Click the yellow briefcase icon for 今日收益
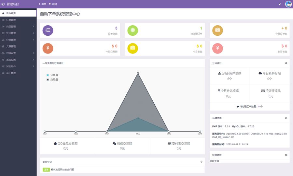The image size is (293, 176). pyautogui.click(x=133, y=48)
